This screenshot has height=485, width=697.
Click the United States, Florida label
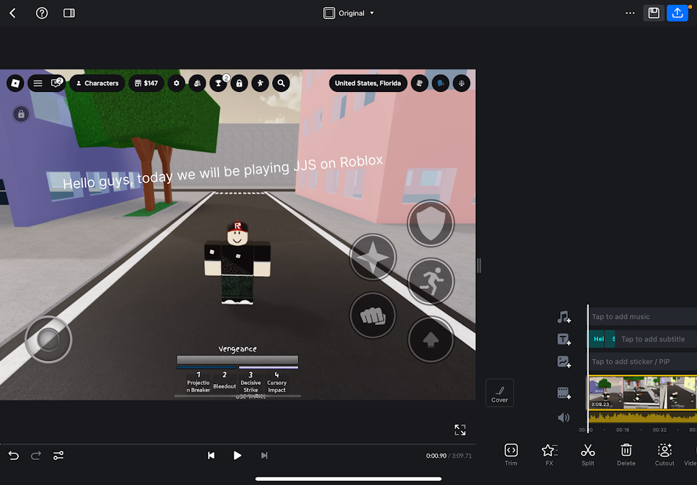368,83
